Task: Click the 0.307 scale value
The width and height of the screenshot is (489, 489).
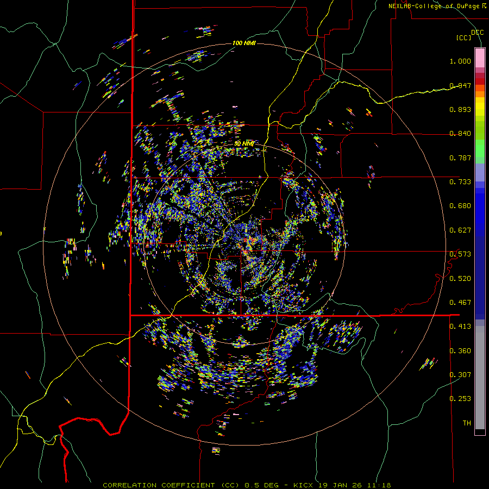Action: 460,375
